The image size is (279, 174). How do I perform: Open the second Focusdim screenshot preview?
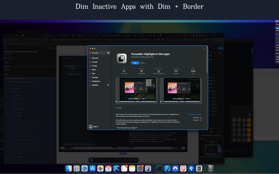coord(181,91)
